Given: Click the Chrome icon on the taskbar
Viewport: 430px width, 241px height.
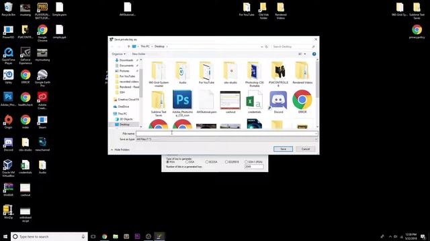Looking at the screenshot, I should pyautogui.click(x=105, y=236).
